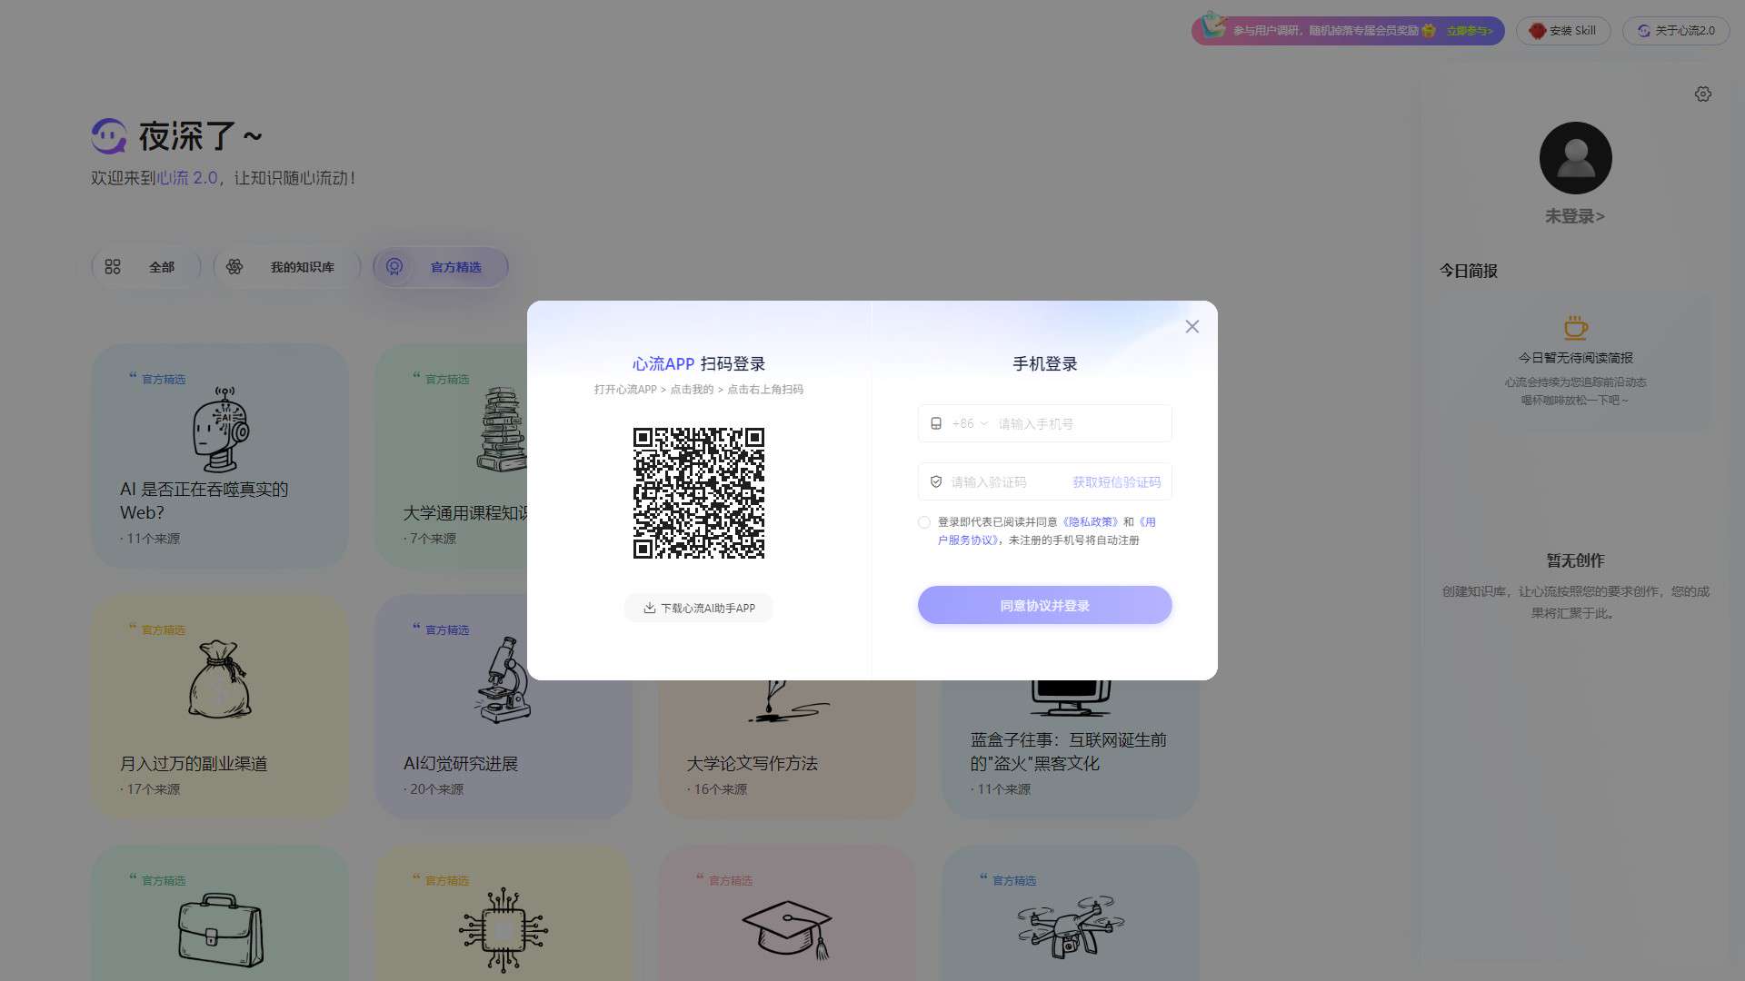Open 大学论文写作方法 card
1745x981 pixels.
point(787,749)
